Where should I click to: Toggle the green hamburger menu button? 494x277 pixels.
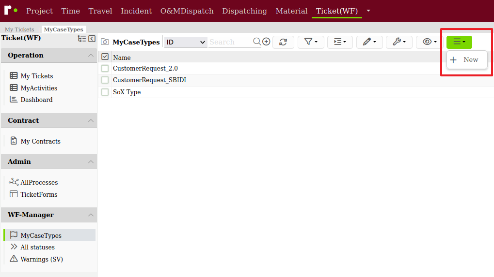[459, 42]
